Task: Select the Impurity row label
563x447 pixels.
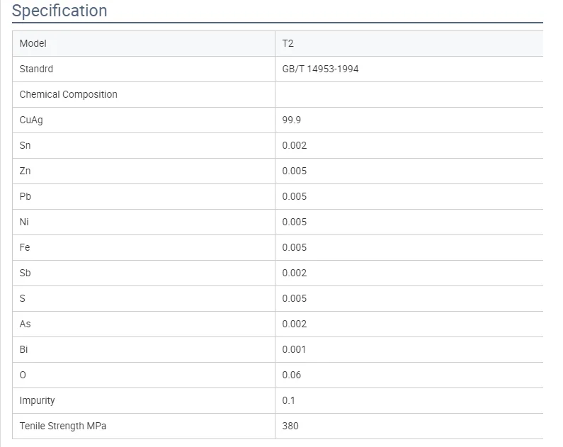Action: click(x=38, y=400)
